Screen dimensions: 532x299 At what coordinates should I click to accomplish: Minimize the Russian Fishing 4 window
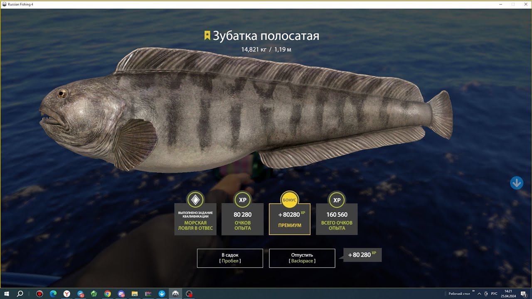point(500,4)
